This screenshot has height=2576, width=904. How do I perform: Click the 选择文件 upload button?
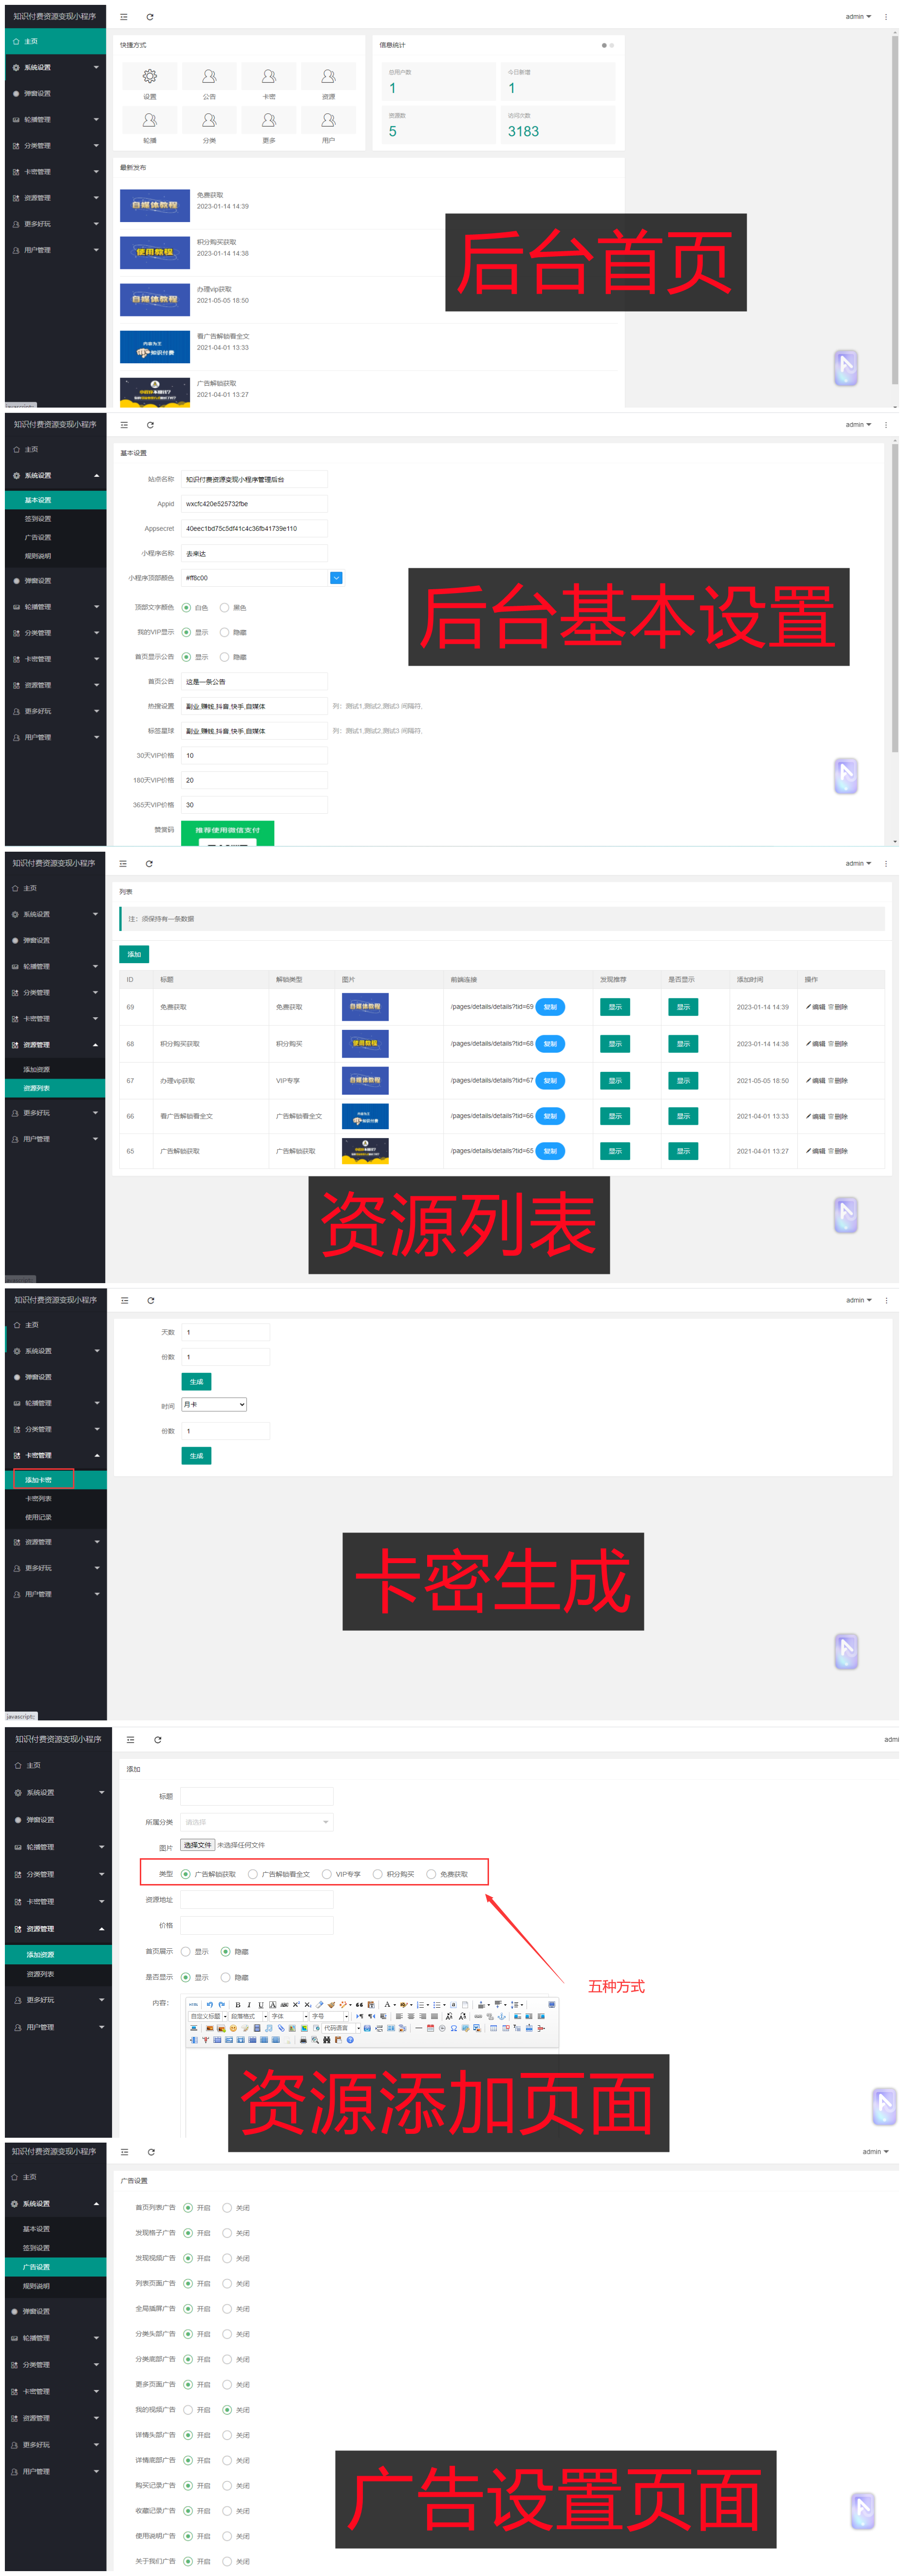click(198, 1846)
